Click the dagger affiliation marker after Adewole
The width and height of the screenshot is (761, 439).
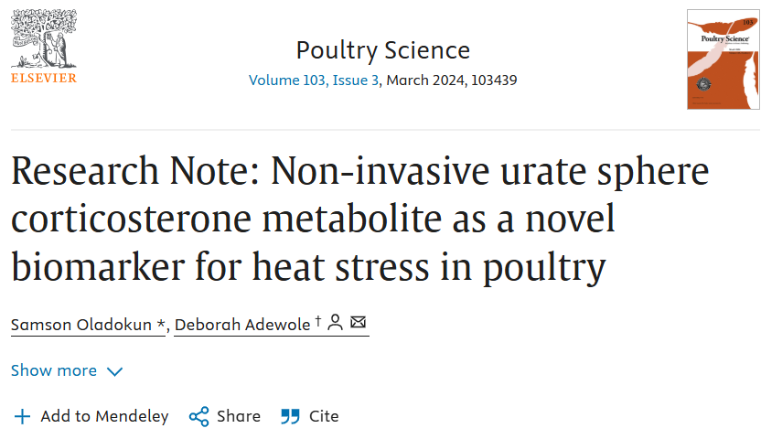pyautogui.click(x=318, y=320)
